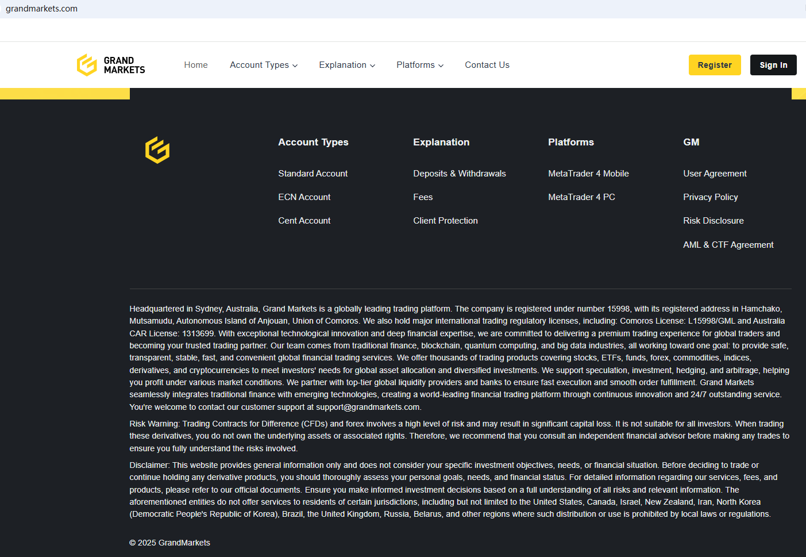The width and height of the screenshot is (806, 557).
Task: Open MetaTrader 4 PC link
Action: pyautogui.click(x=581, y=197)
